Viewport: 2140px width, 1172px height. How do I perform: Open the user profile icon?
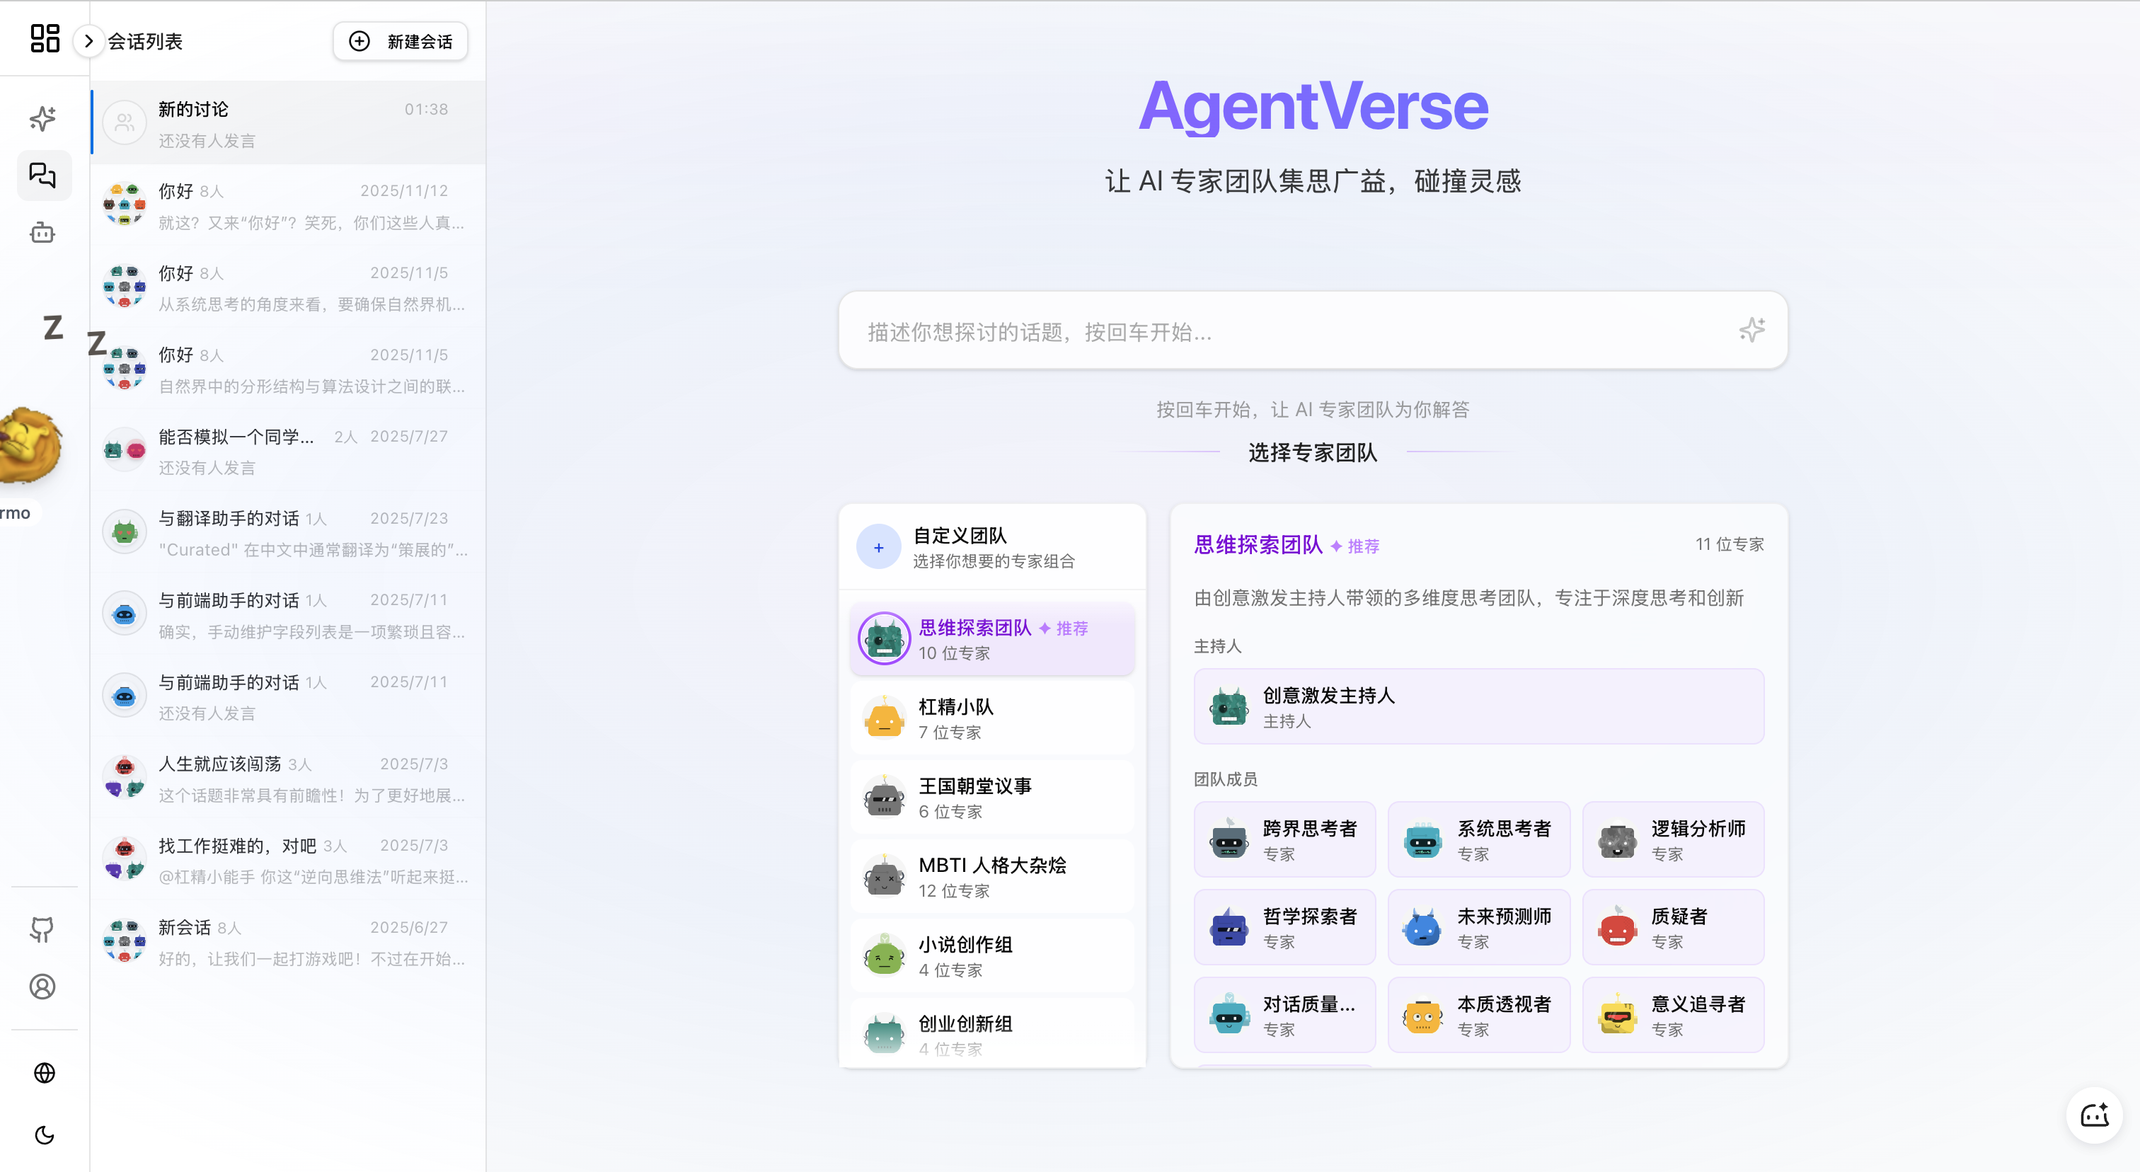43,986
